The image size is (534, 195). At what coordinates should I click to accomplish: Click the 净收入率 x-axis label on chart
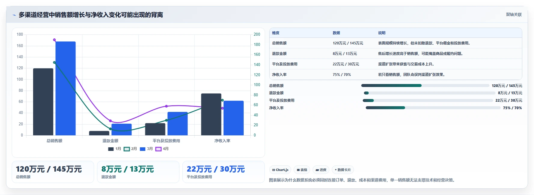pyautogui.click(x=222, y=141)
